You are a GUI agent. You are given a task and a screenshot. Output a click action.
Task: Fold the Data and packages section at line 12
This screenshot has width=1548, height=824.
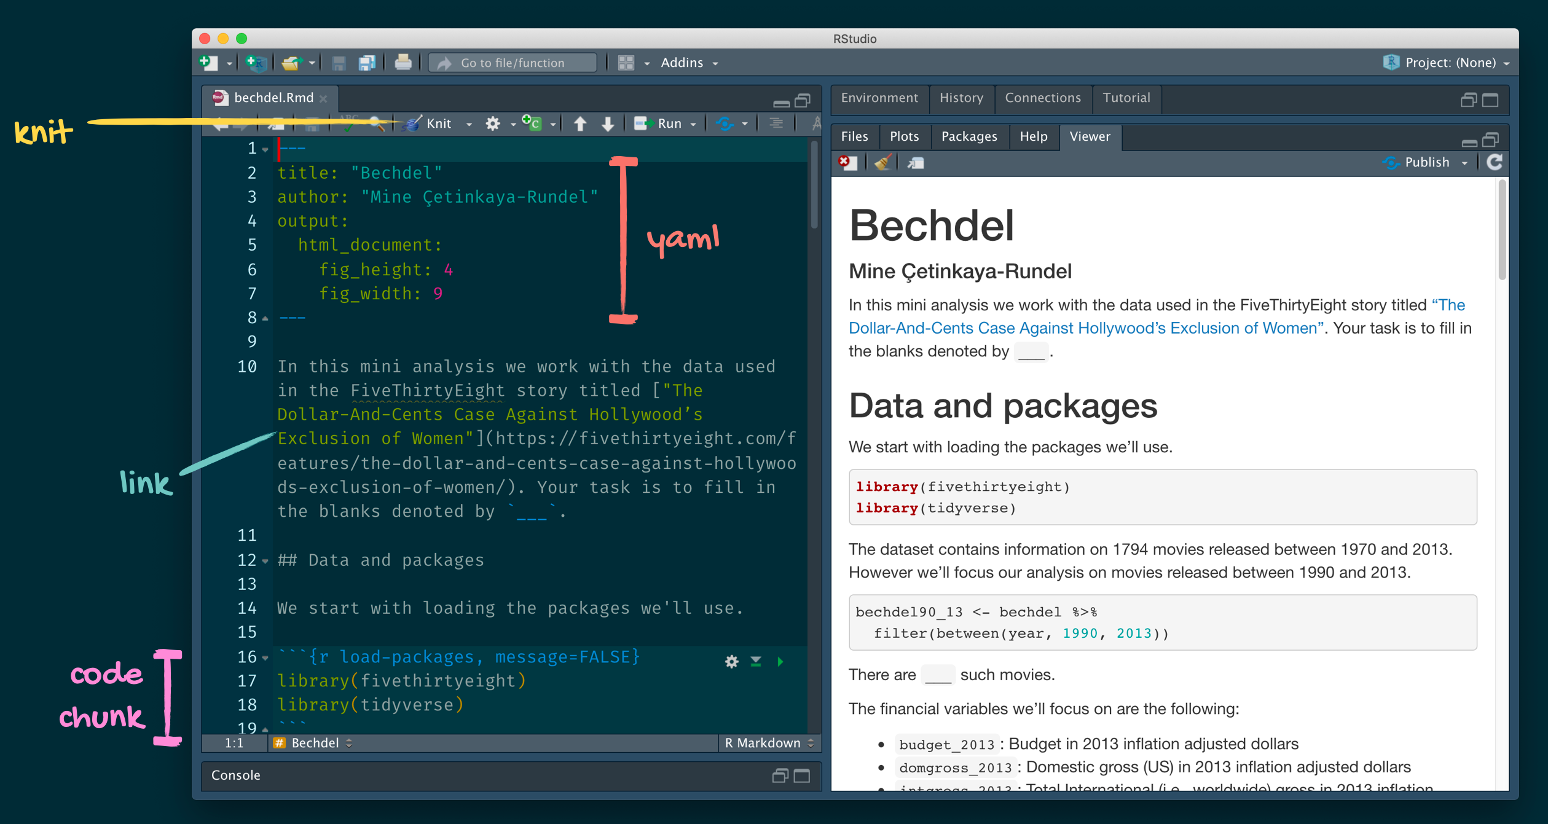click(x=265, y=561)
